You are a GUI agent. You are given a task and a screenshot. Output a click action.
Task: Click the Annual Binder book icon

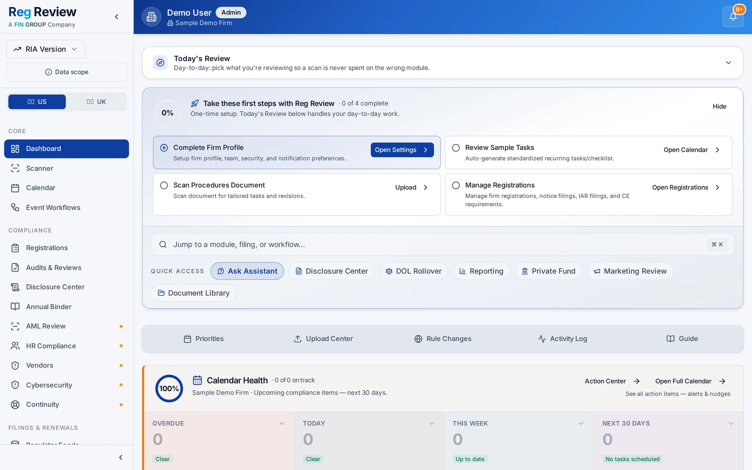(x=15, y=307)
